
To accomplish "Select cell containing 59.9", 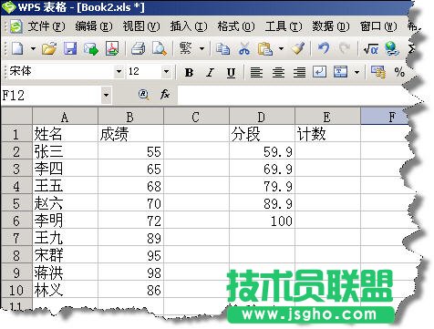I will point(262,151).
